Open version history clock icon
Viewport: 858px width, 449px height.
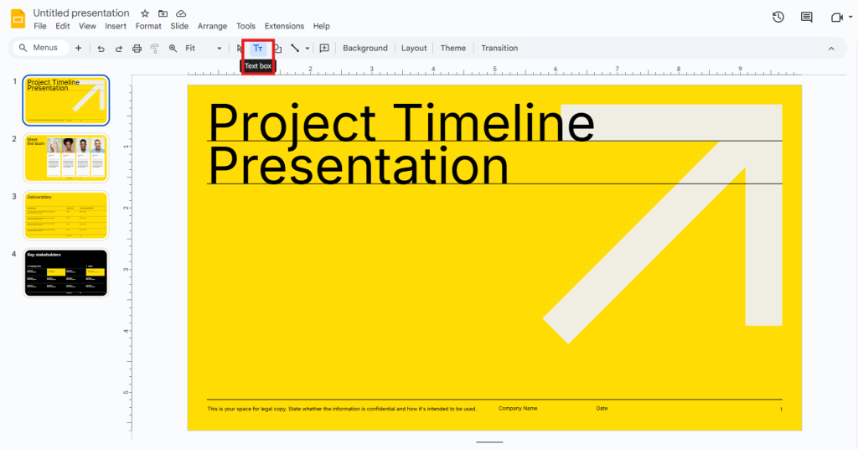click(778, 17)
